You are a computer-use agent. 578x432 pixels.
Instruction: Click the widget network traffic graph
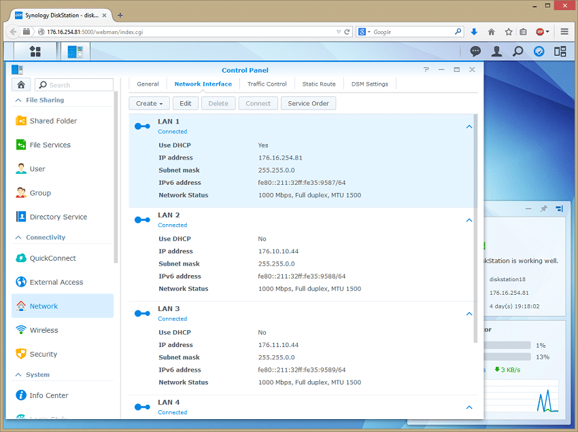coord(522,396)
